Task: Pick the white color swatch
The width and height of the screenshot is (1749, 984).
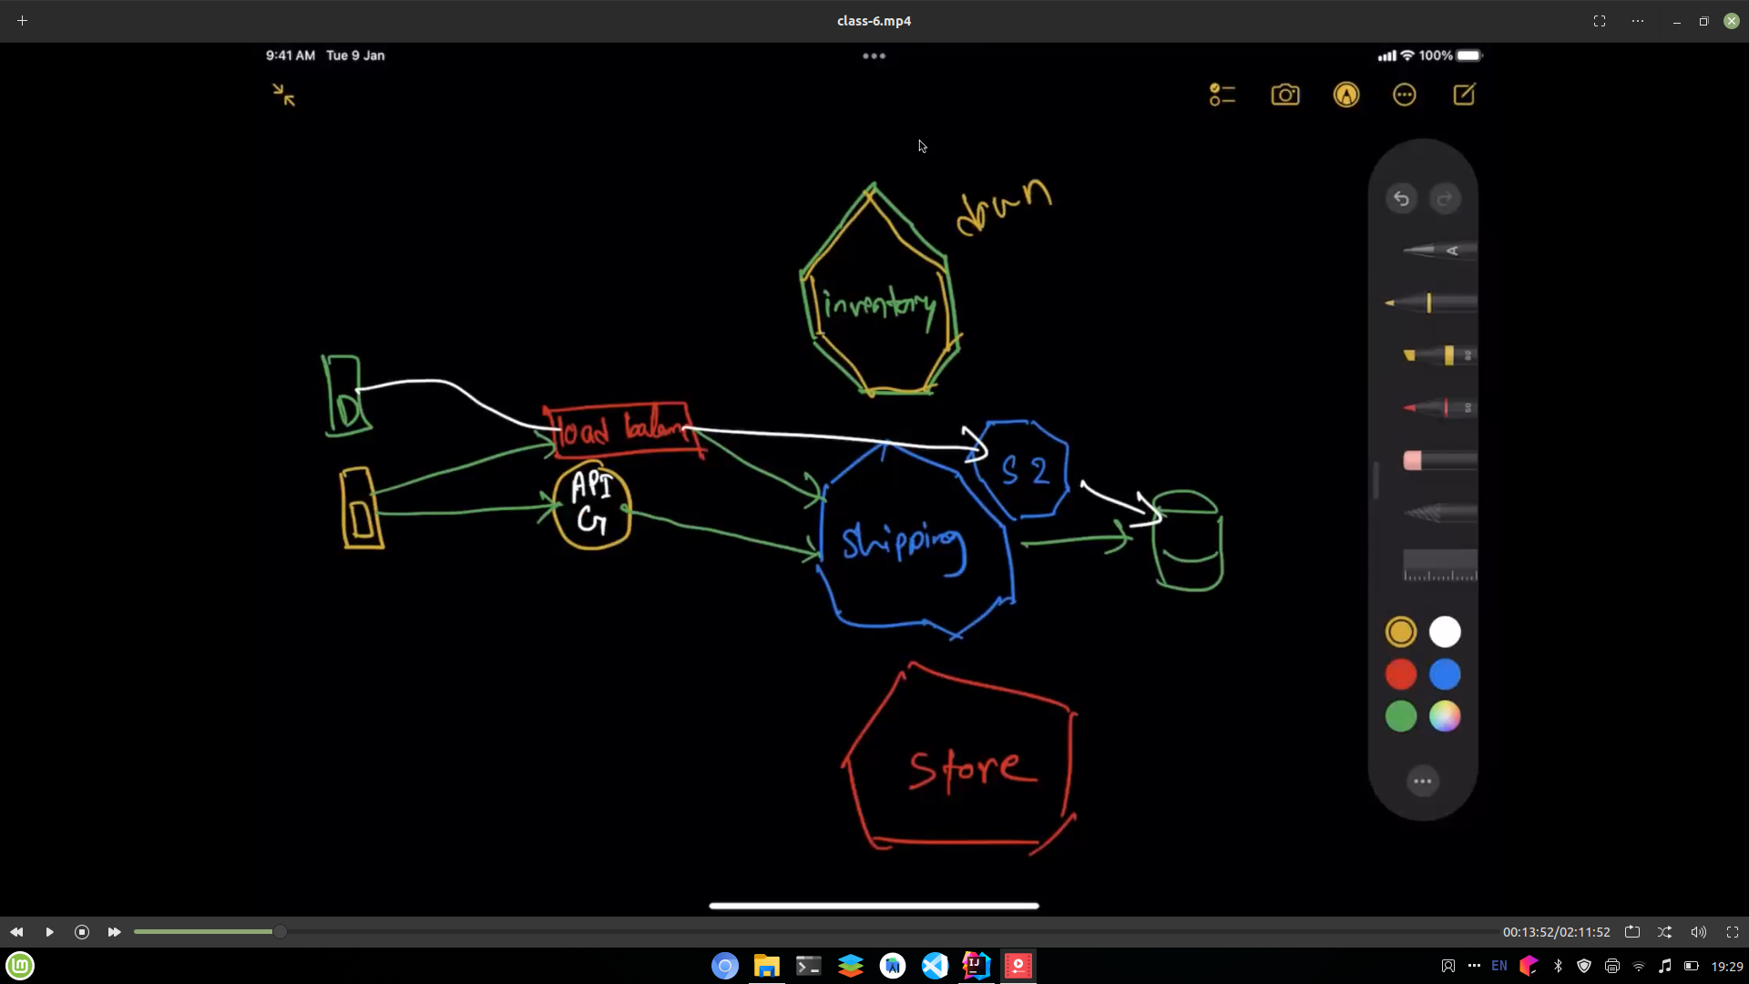Action: (x=1445, y=631)
